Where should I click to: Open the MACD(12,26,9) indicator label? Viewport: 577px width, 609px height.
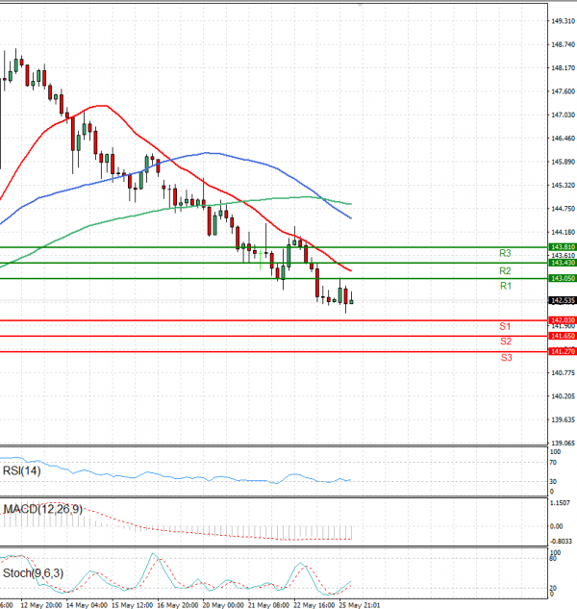point(40,508)
